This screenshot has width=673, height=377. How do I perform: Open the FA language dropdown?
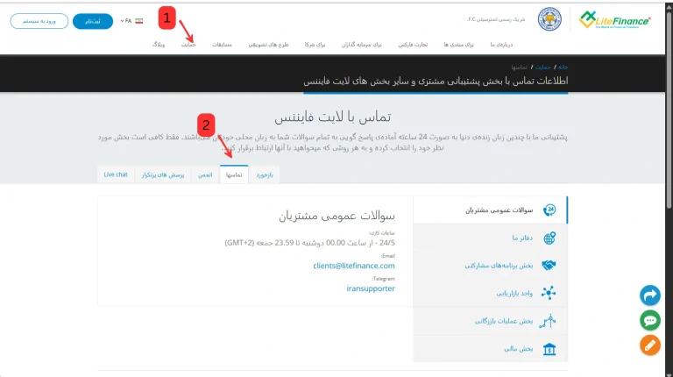[126, 21]
